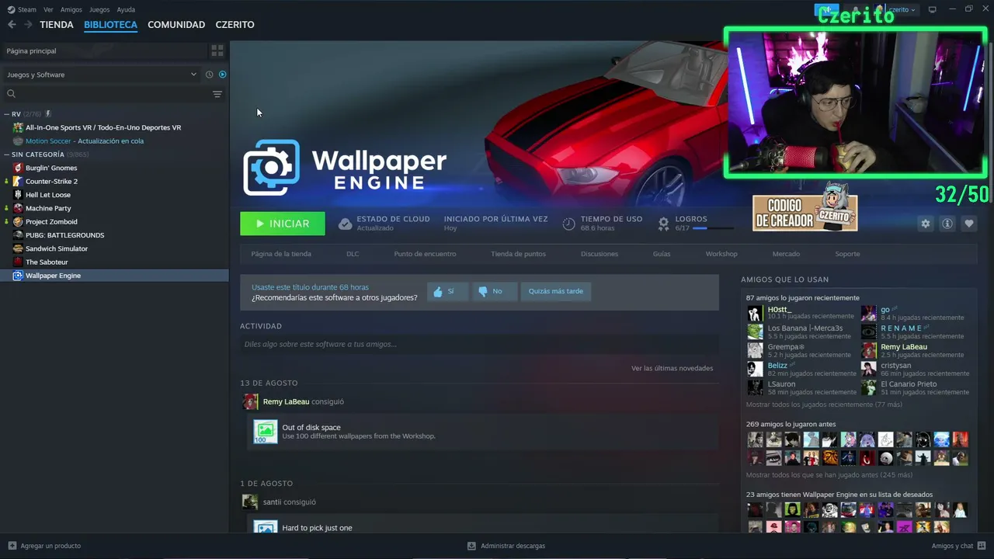Viewport: 994px width, 559px height.
Task: Open the CZERITO profile tab
Action: click(x=235, y=25)
